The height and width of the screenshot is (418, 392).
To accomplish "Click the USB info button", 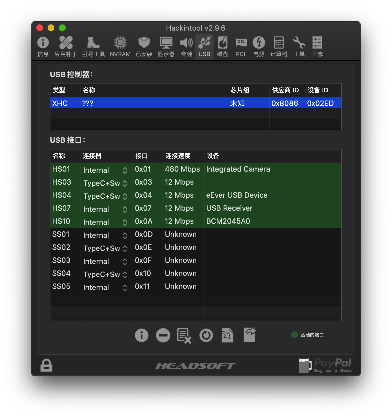I will tap(142, 335).
